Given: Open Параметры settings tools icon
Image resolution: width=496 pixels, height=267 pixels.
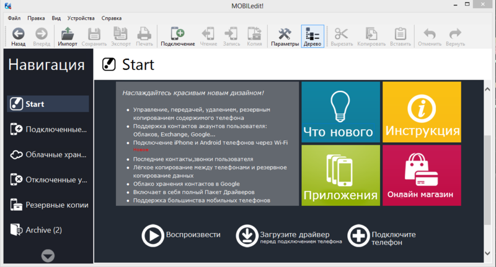Looking at the screenshot, I should 285,34.
